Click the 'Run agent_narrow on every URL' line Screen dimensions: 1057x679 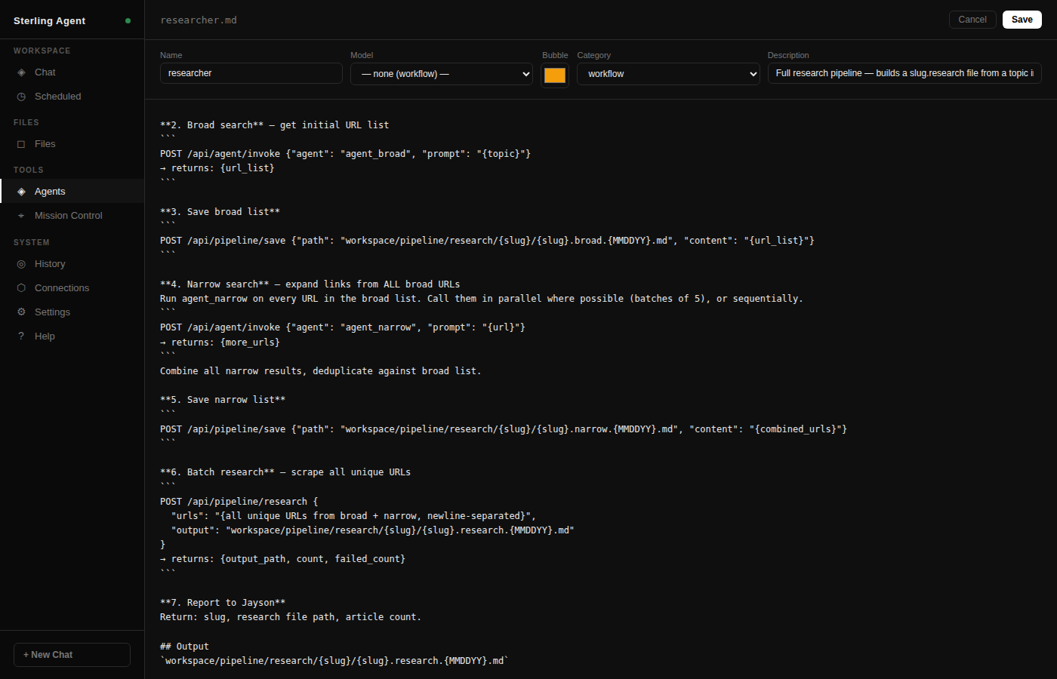point(481,299)
